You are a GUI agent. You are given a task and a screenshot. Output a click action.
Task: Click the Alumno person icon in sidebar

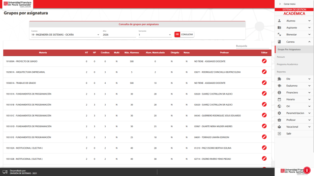(279, 21)
